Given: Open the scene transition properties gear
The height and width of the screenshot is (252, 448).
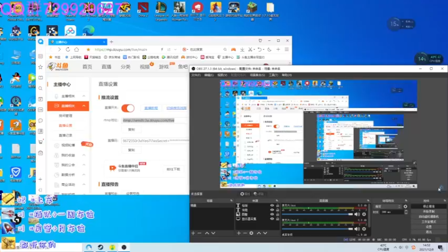Looking at the screenshot, I should (x=405, y=206).
